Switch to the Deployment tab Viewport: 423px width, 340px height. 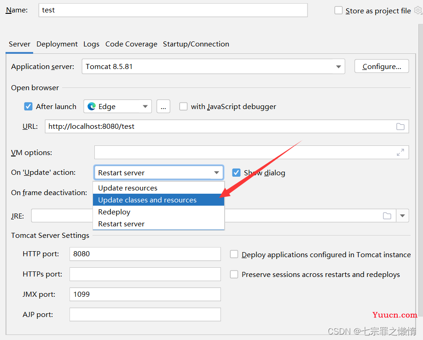pyautogui.click(x=57, y=44)
